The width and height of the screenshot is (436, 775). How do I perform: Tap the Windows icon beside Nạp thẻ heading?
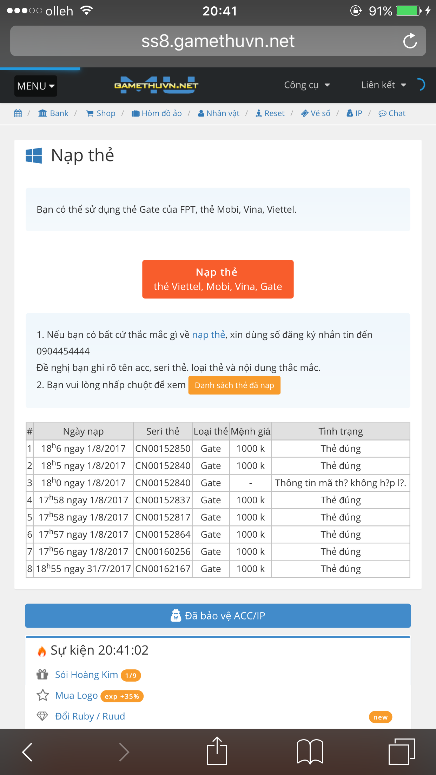(x=34, y=155)
